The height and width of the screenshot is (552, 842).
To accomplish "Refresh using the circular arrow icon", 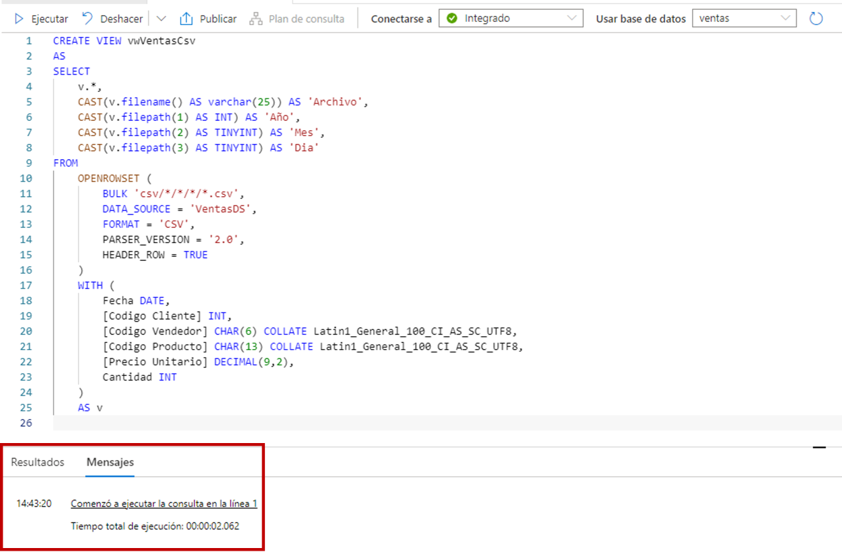I will tap(816, 18).
